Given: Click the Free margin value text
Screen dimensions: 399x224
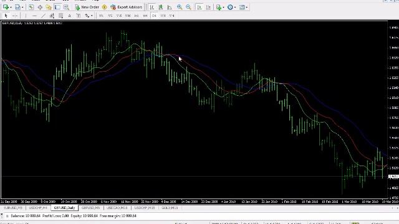Looking at the screenshot, I should coord(118,216).
